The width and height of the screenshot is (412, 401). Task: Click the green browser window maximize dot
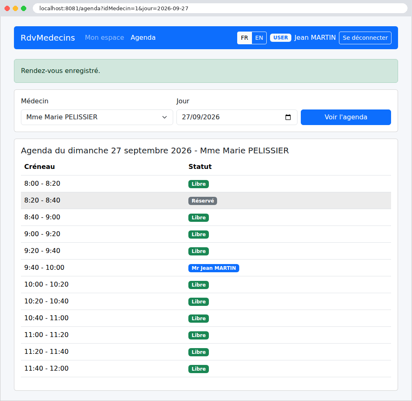(x=24, y=8)
